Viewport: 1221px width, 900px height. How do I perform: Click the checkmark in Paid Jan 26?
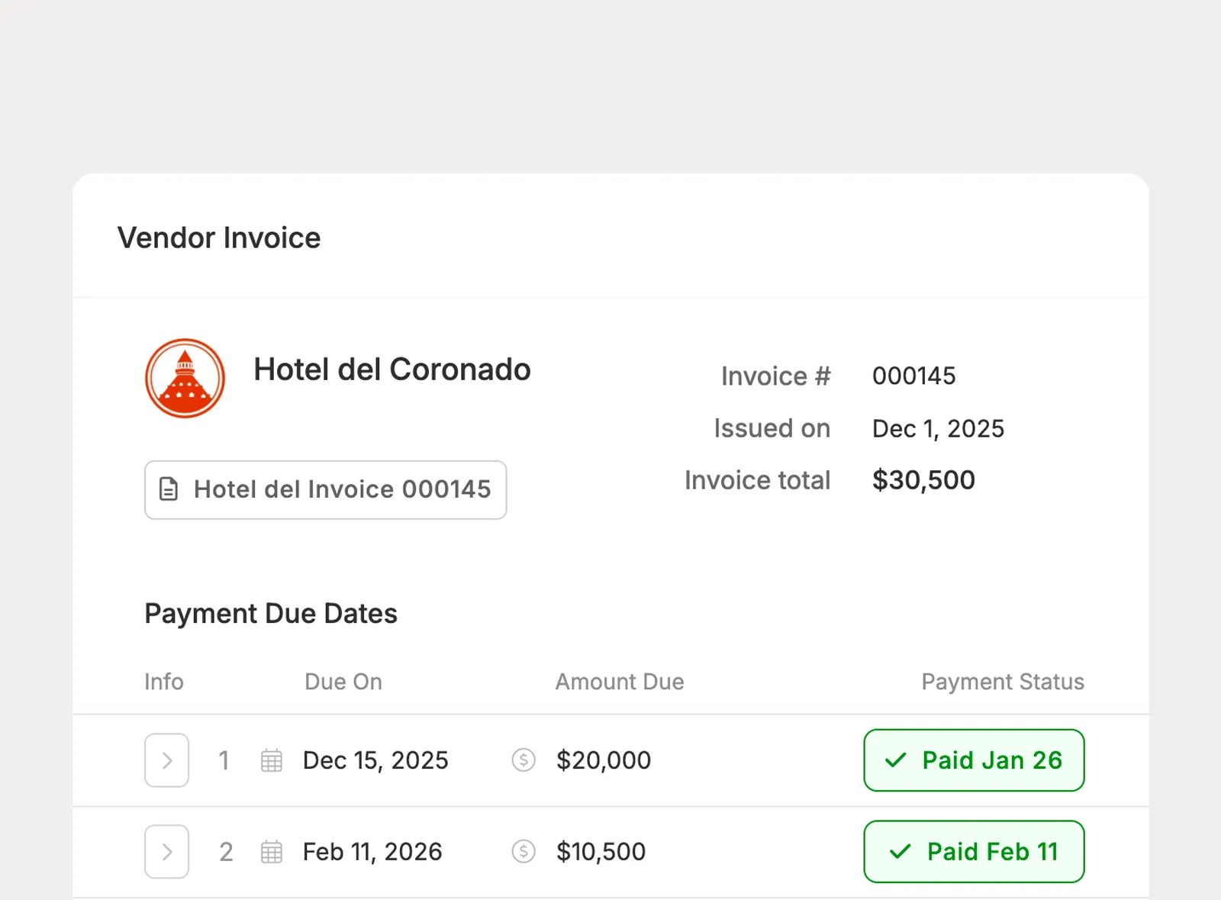pos(896,760)
